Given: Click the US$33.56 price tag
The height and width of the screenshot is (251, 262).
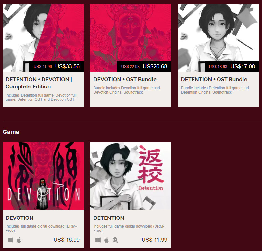Looking at the screenshot, I should pos(67,66).
